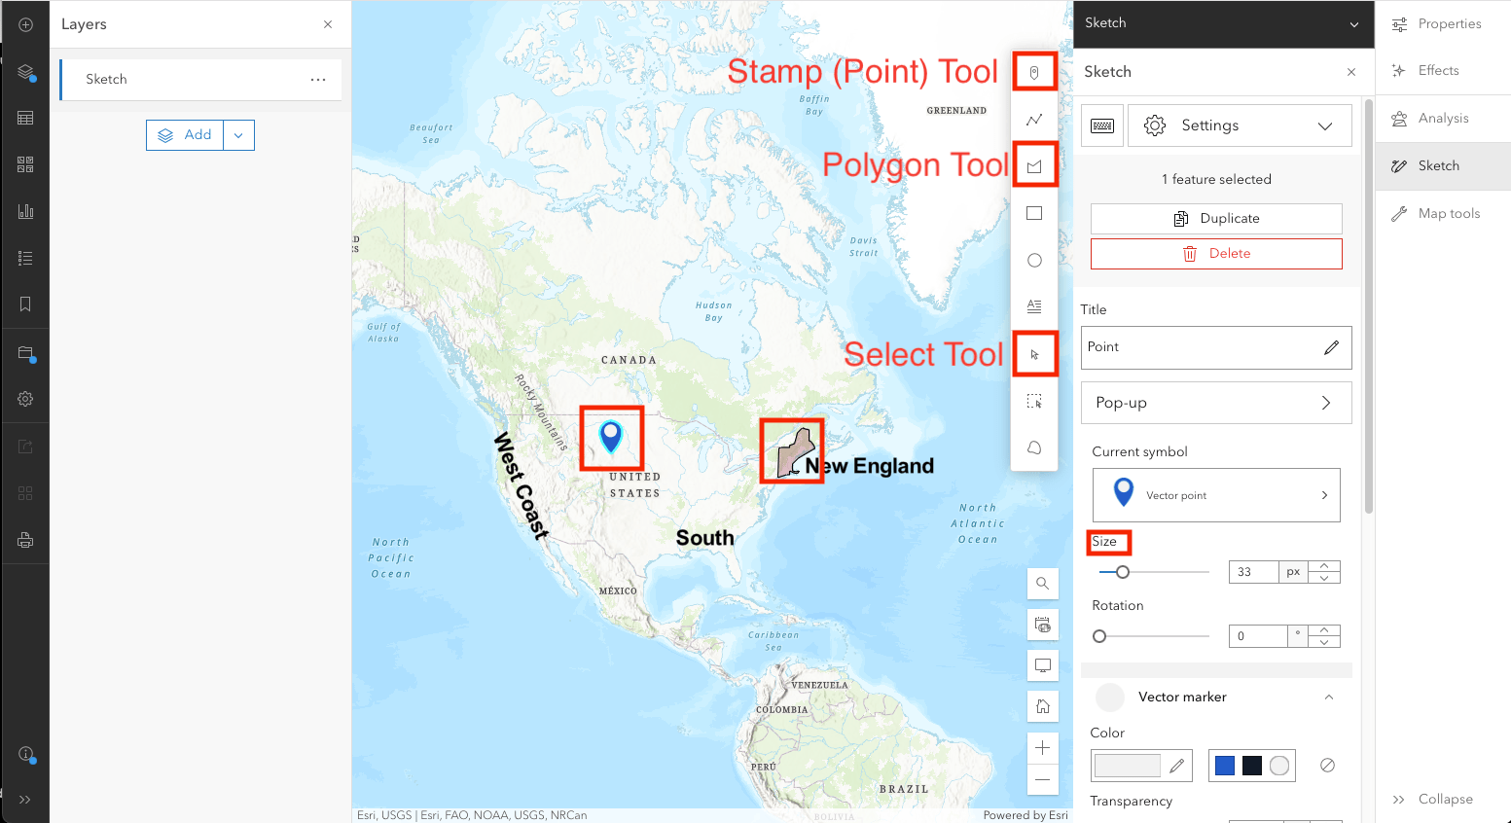Zoom in on the map
1511x823 pixels.
click(x=1042, y=748)
